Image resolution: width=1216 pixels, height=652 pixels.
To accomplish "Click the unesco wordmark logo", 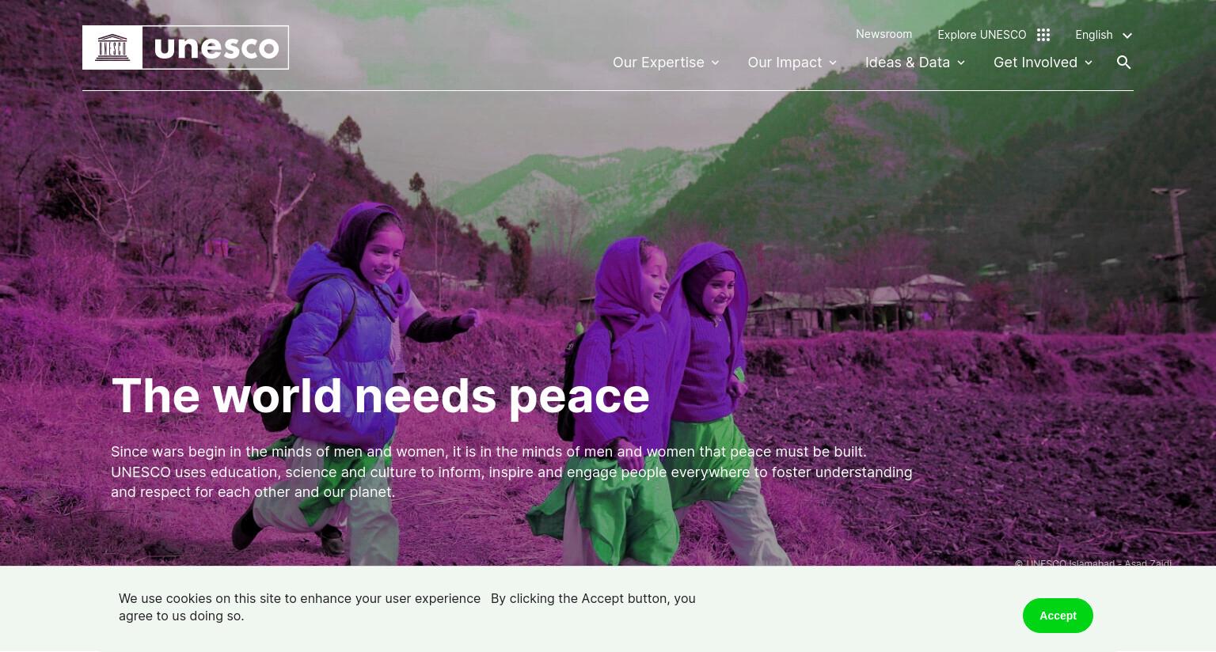I will (x=216, y=47).
